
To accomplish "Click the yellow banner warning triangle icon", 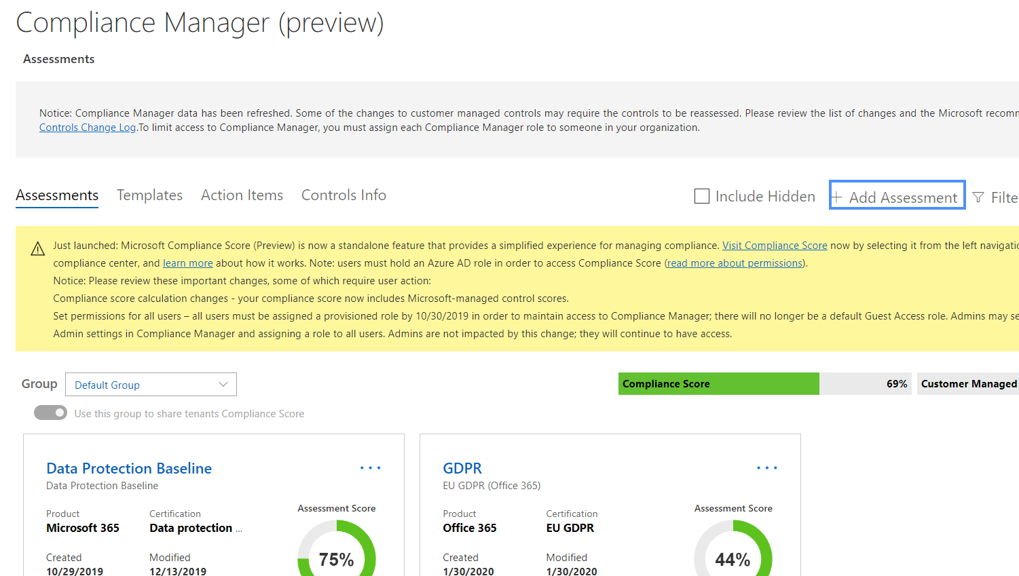I will pyautogui.click(x=38, y=249).
